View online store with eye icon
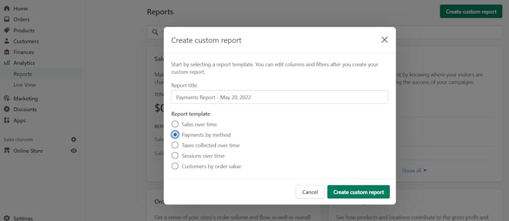 pyautogui.click(x=74, y=150)
